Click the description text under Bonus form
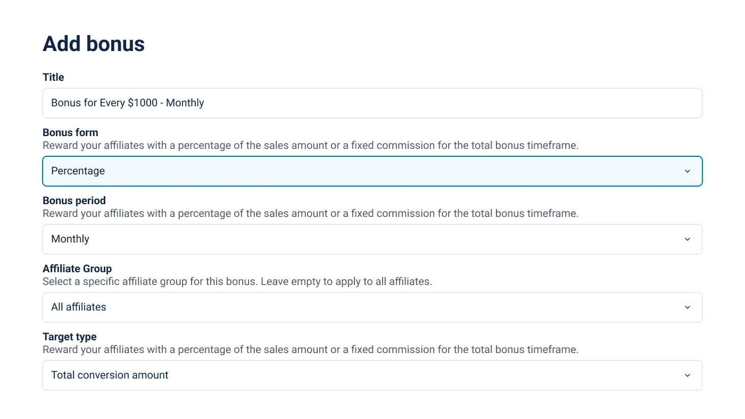This screenshot has width=745, height=419. (310, 145)
